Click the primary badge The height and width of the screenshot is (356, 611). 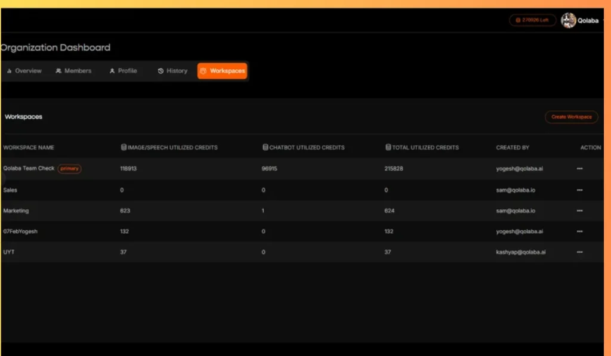[x=69, y=169]
